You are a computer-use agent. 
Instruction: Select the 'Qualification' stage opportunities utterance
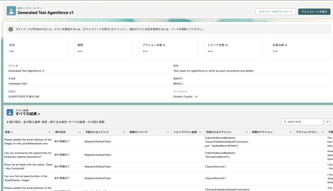[x=26, y=178]
